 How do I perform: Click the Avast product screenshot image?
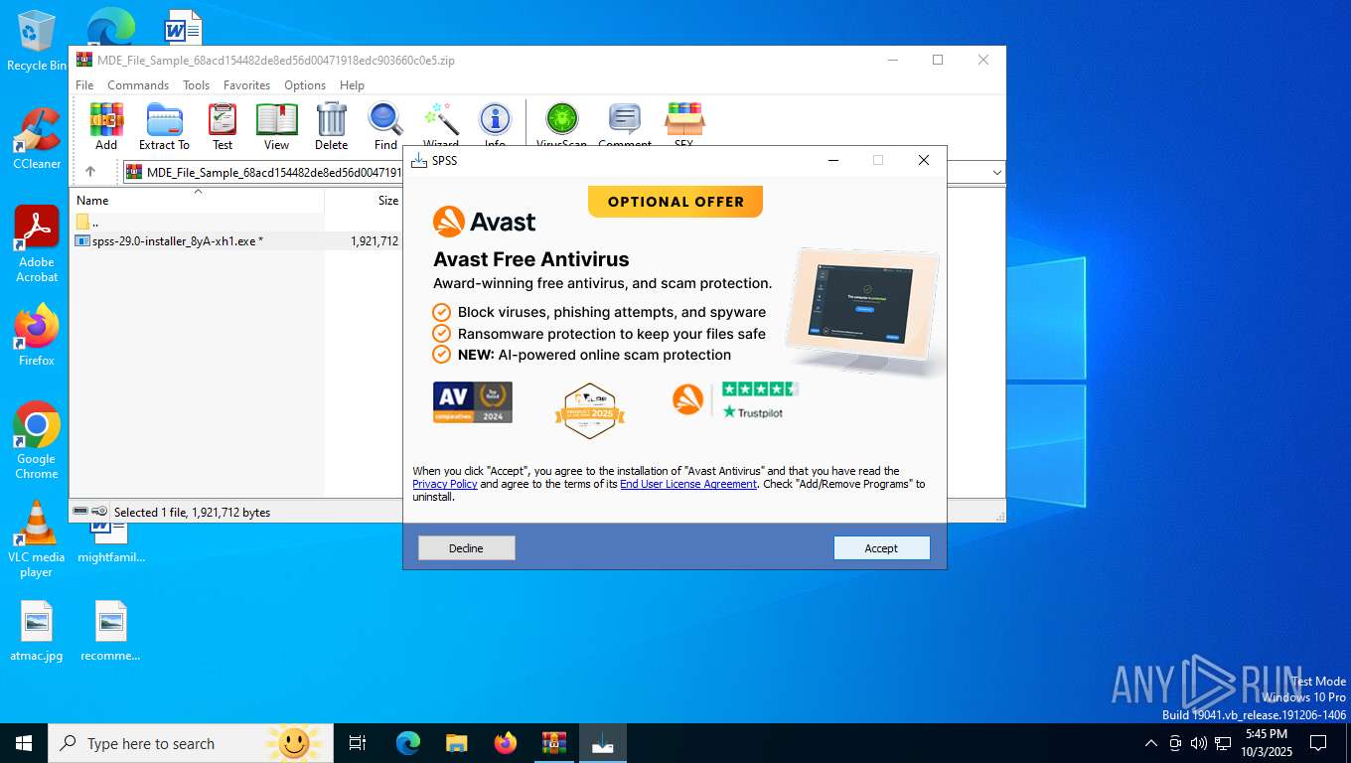click(x=860, y=310)
